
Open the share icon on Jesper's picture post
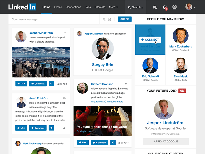51,84
